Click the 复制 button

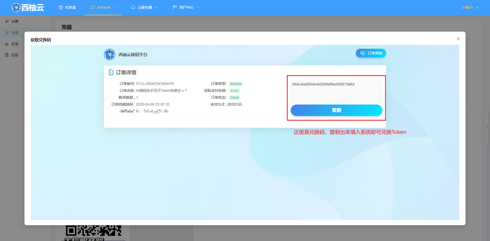coord(336,110)
